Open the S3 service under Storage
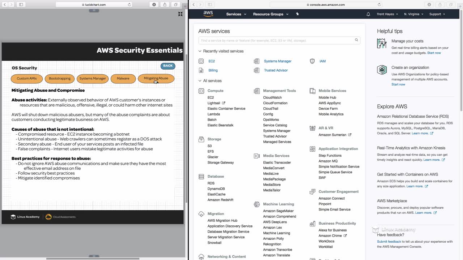This screenshot has height=260, width=463. click(x=210, y=146)
